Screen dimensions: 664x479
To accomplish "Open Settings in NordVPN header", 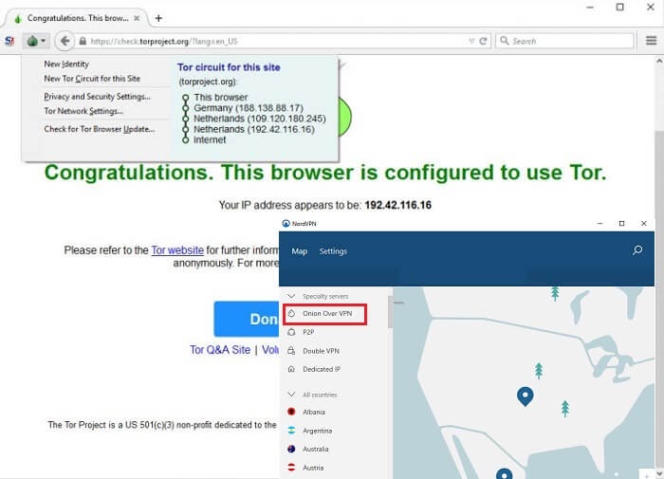I will tap(333, 251).
